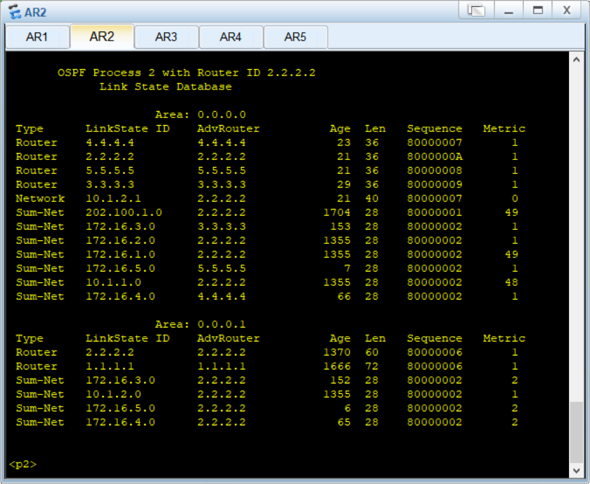Click the AR2 router app icon in title bar

point(15,12)
